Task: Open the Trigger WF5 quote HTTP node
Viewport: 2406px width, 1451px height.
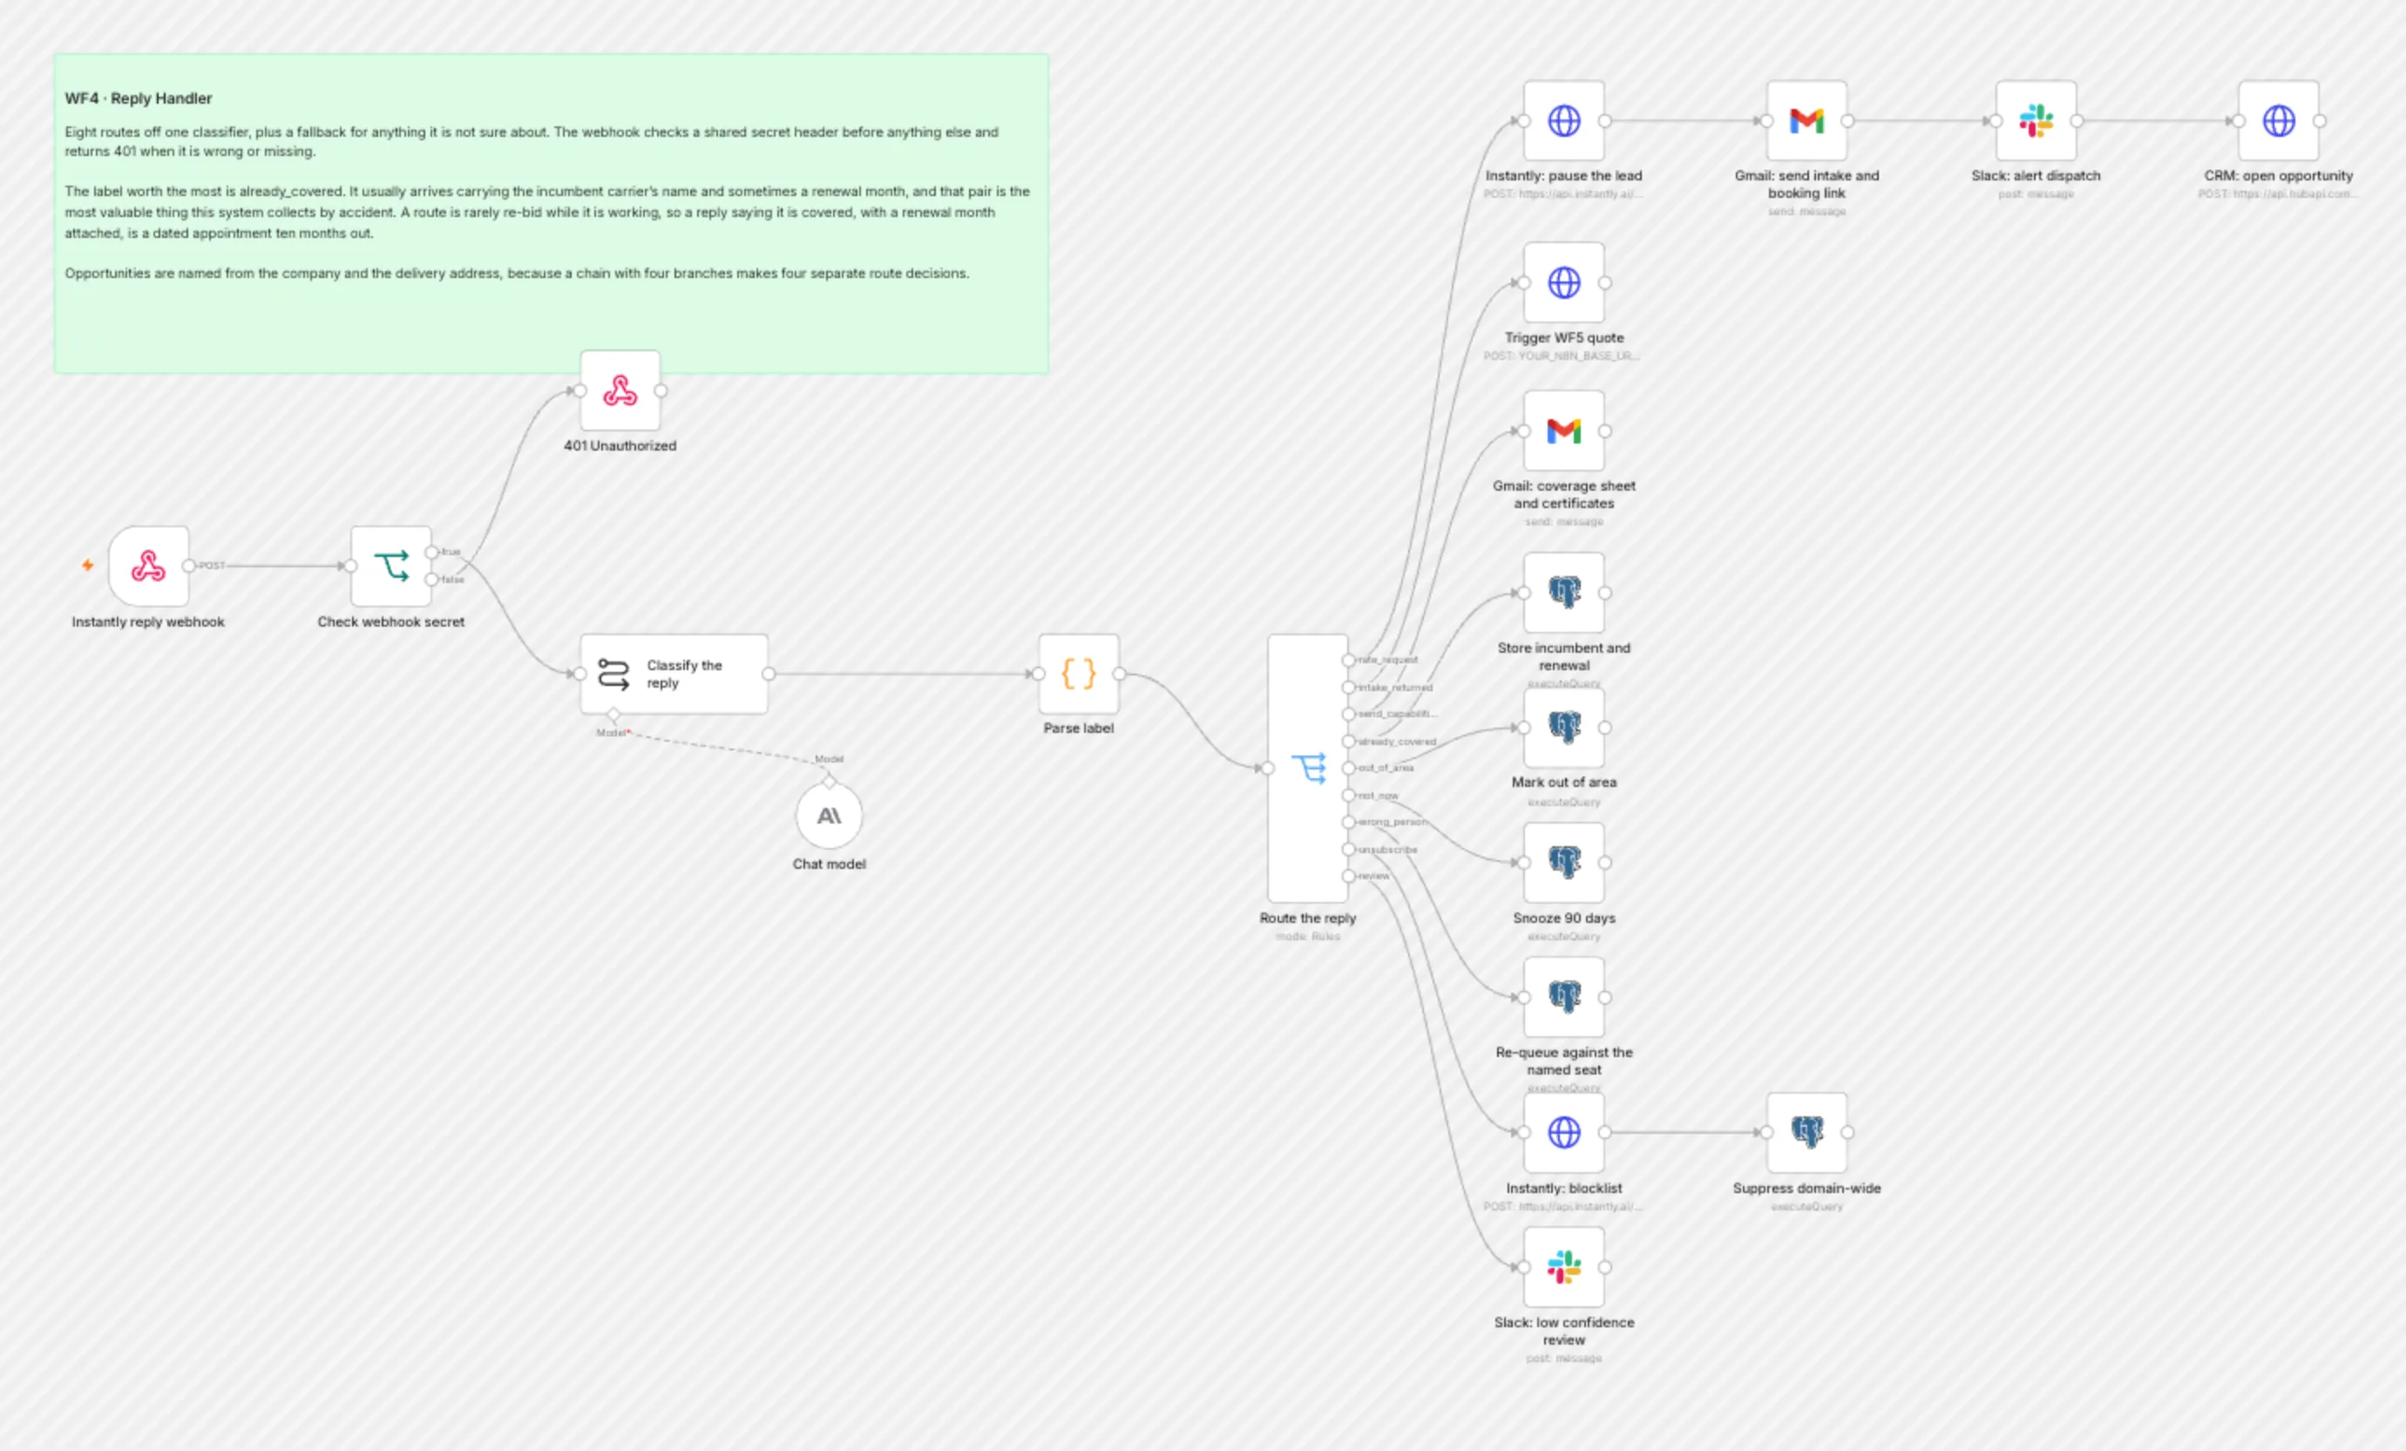Action: [x=1564, y=283]
